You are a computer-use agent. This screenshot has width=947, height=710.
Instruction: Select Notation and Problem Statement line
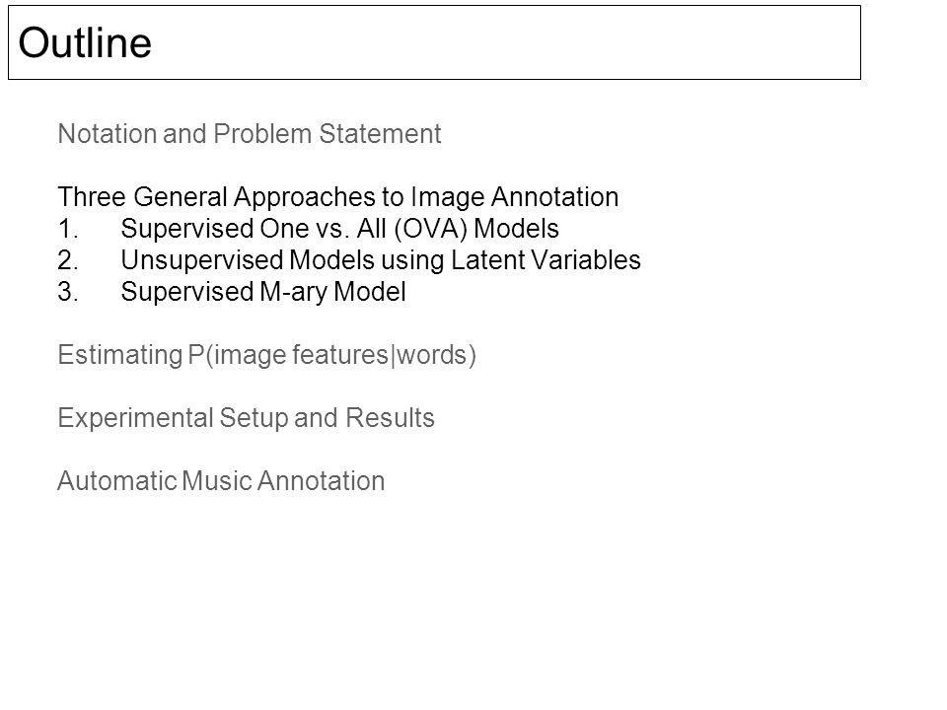[250, 133]
